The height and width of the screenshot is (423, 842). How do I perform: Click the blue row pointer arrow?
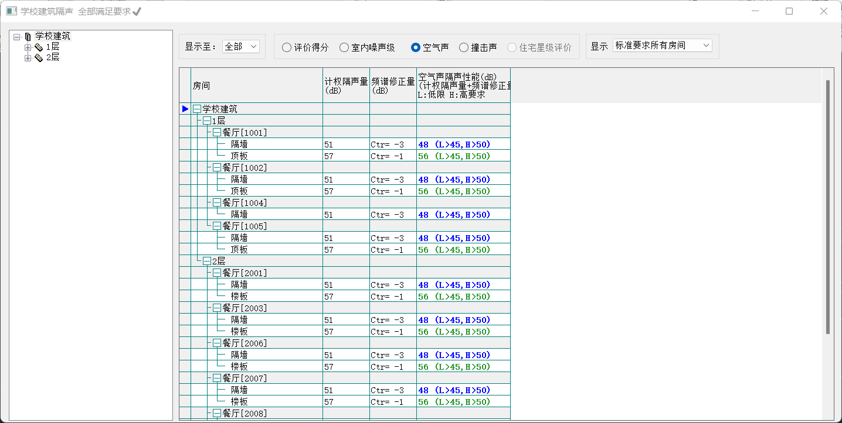point(185,109)
